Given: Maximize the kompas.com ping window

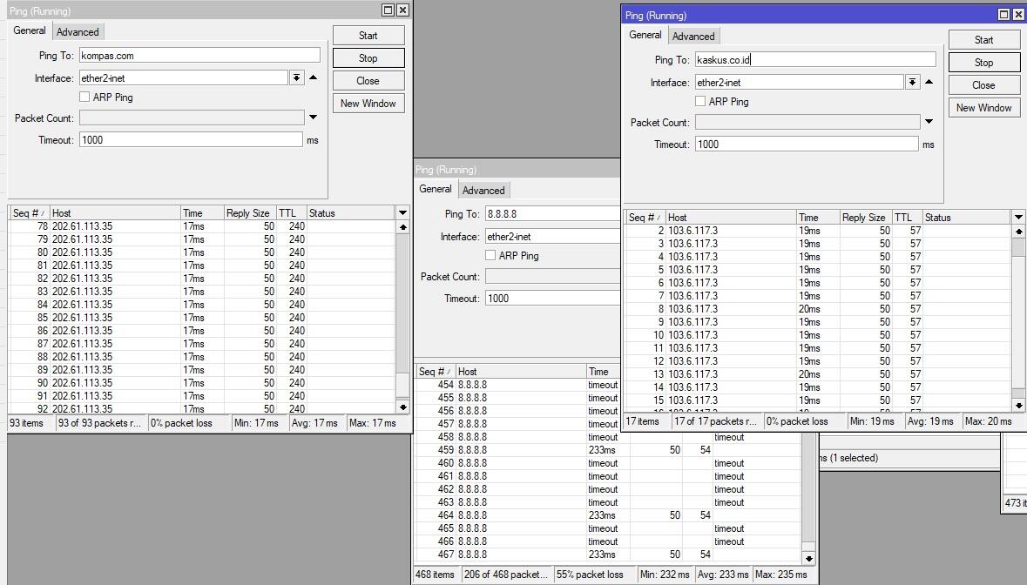Looking at the screenshot, I should click(x=388, y=10).
